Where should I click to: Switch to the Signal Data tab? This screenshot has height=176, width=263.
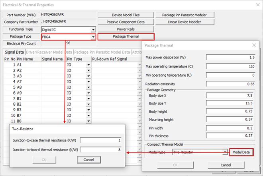coord(14,52)
